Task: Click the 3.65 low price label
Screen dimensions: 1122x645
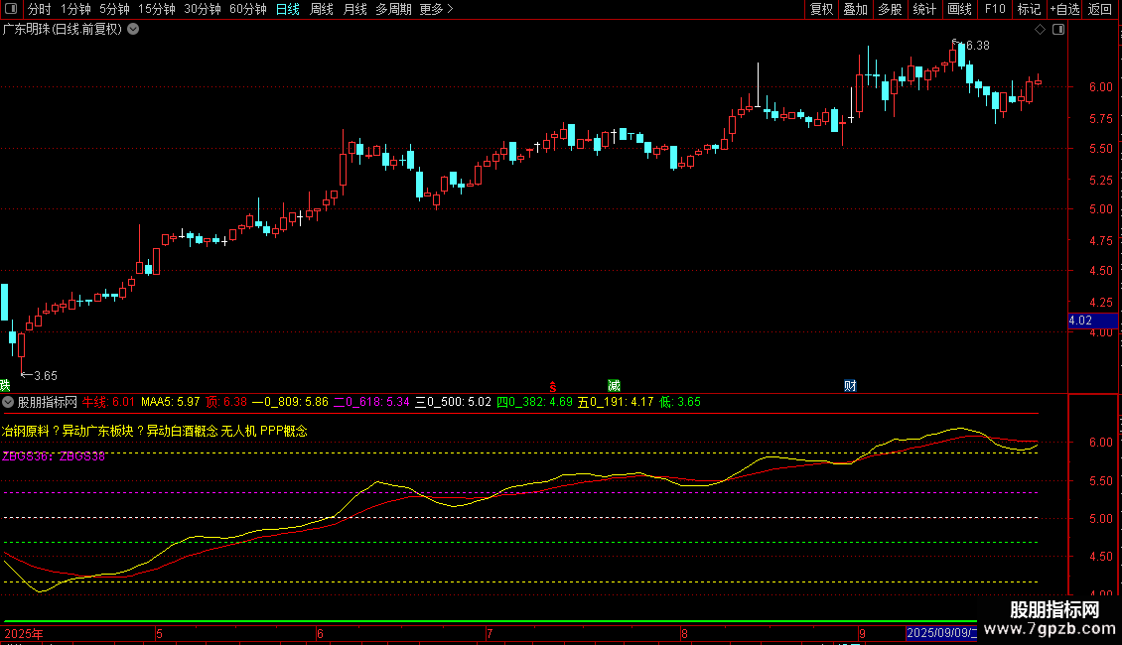Action: coord(45,375)
